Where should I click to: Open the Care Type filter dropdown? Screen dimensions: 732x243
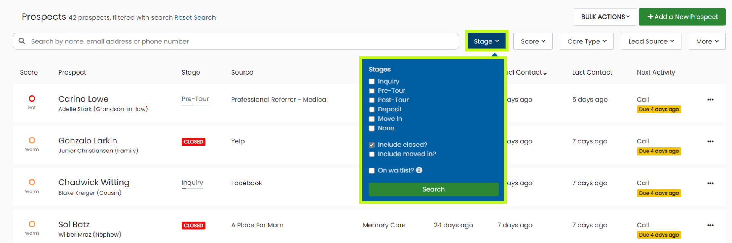[x=587, y=41]
